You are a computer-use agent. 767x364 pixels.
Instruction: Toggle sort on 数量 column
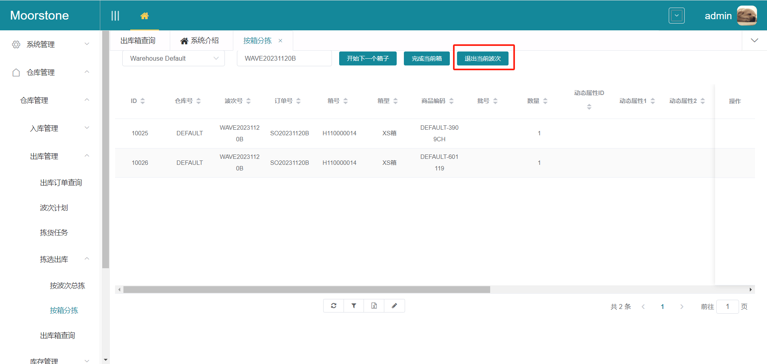point(545,101)
